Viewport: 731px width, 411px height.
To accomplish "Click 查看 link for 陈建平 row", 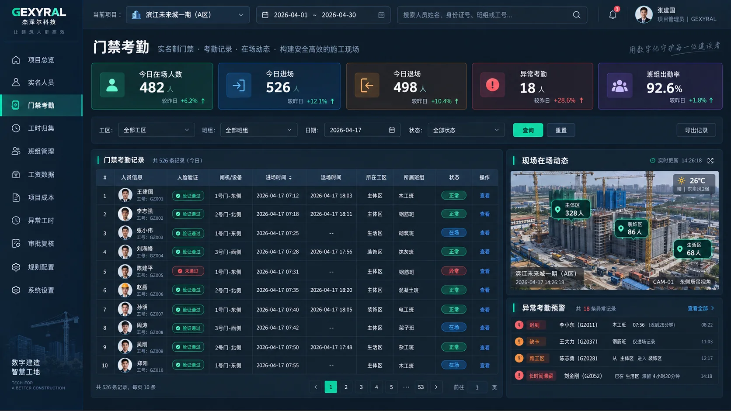I will (x=485, y=271).
